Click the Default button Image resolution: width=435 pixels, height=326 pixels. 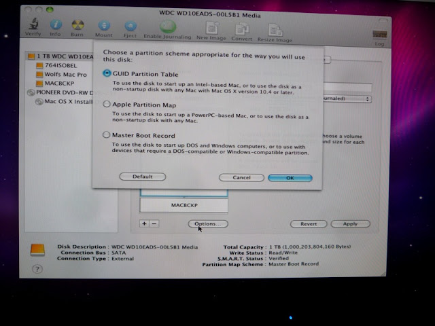click(143, 177)
